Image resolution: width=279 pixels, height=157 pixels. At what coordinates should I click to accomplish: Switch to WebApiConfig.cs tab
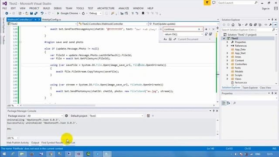pos(51,20)
